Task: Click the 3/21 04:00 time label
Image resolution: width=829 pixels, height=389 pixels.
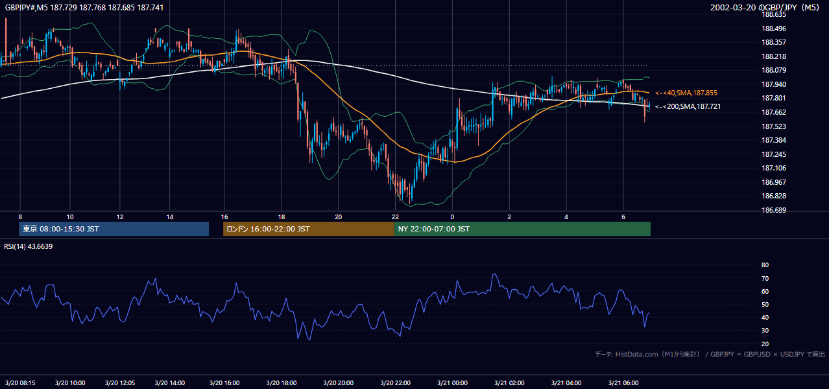Action: coord(566,383)
